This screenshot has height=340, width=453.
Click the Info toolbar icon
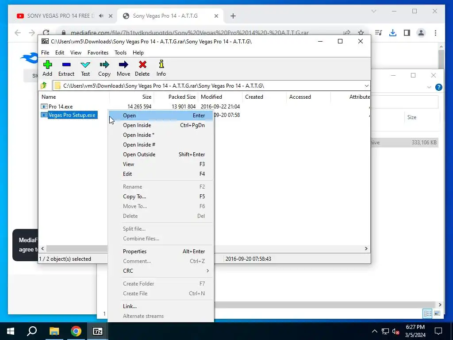pyautogui.click(x=161, y=68)
